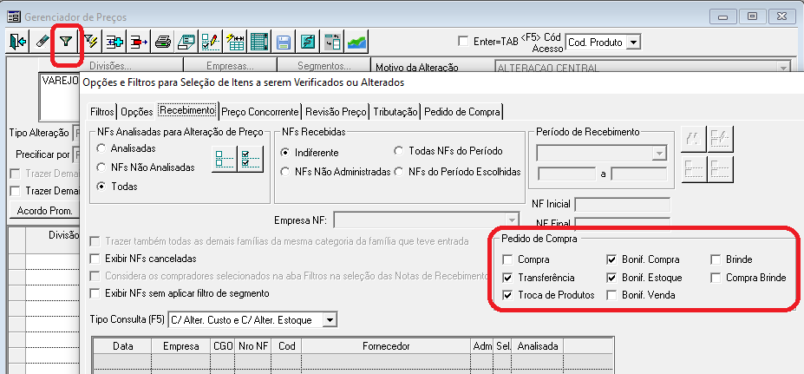Screen dimensions: 804x374
Task: Open the Preço Concorrente tab
Action: pyautogui.click(x=260, y=111)
